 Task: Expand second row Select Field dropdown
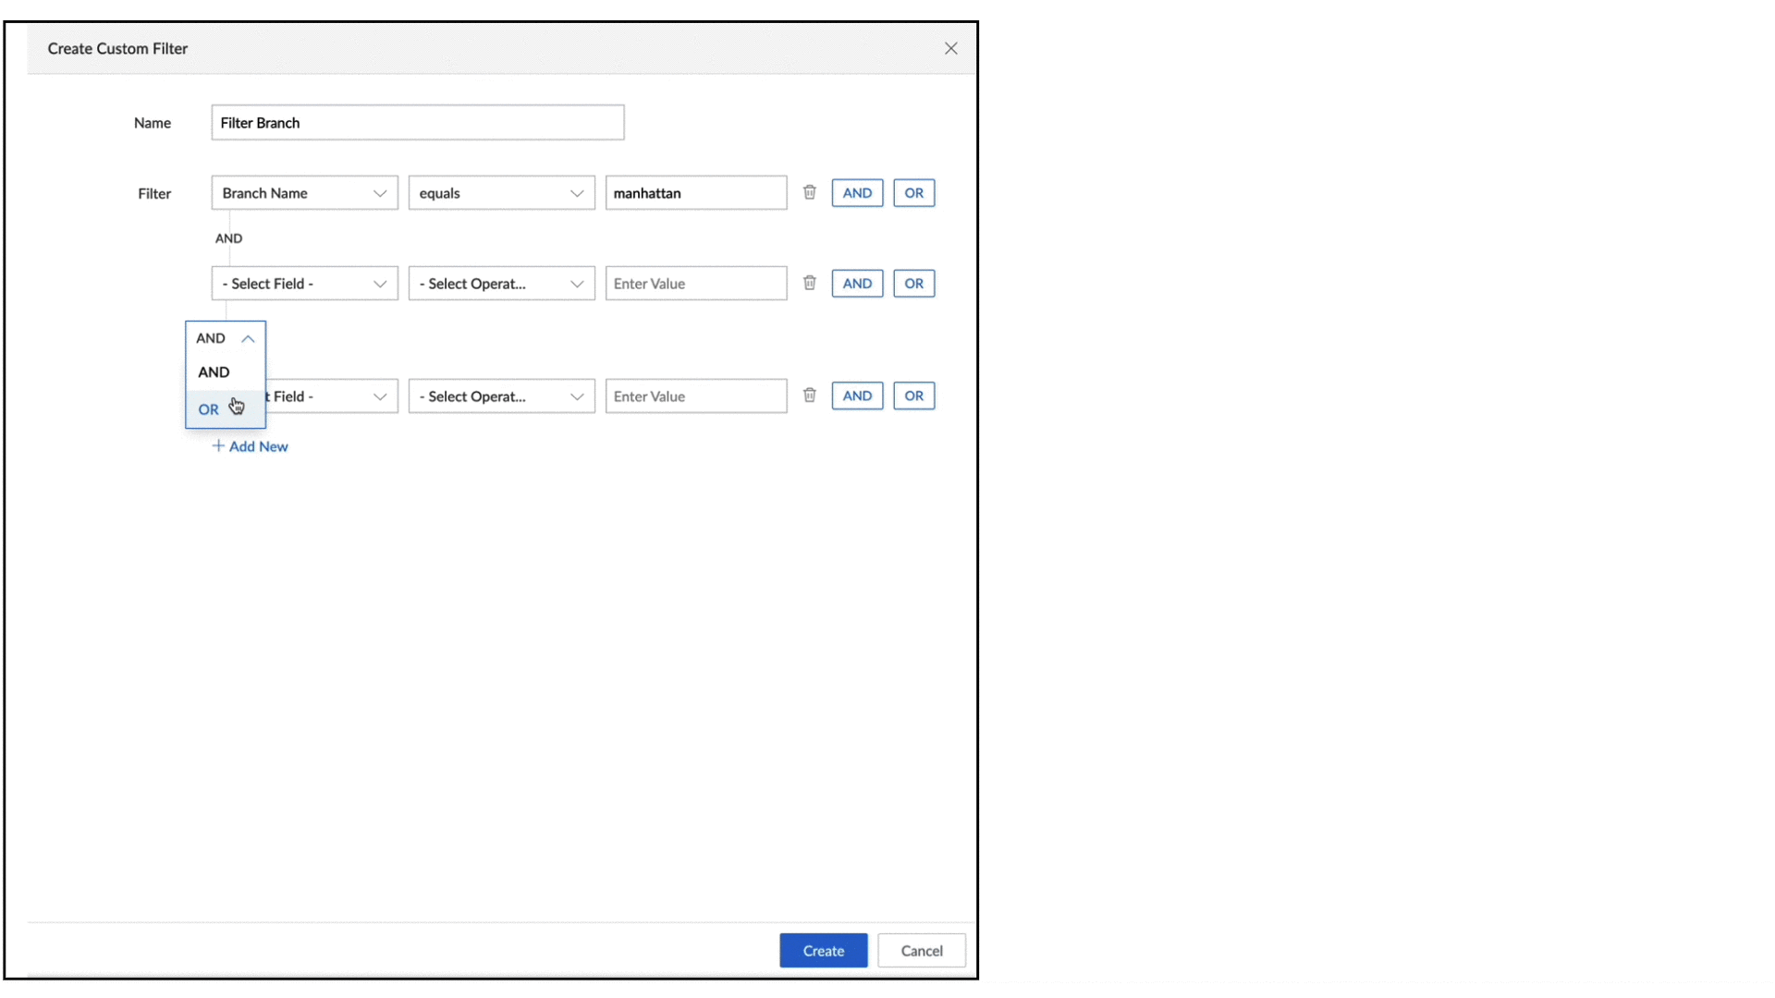tap(304, 284)
